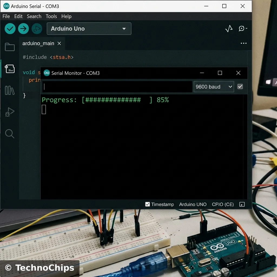Open the Boards Manager sidebar icon
This screenshot has width=277, height=277.
pos(10,68)
